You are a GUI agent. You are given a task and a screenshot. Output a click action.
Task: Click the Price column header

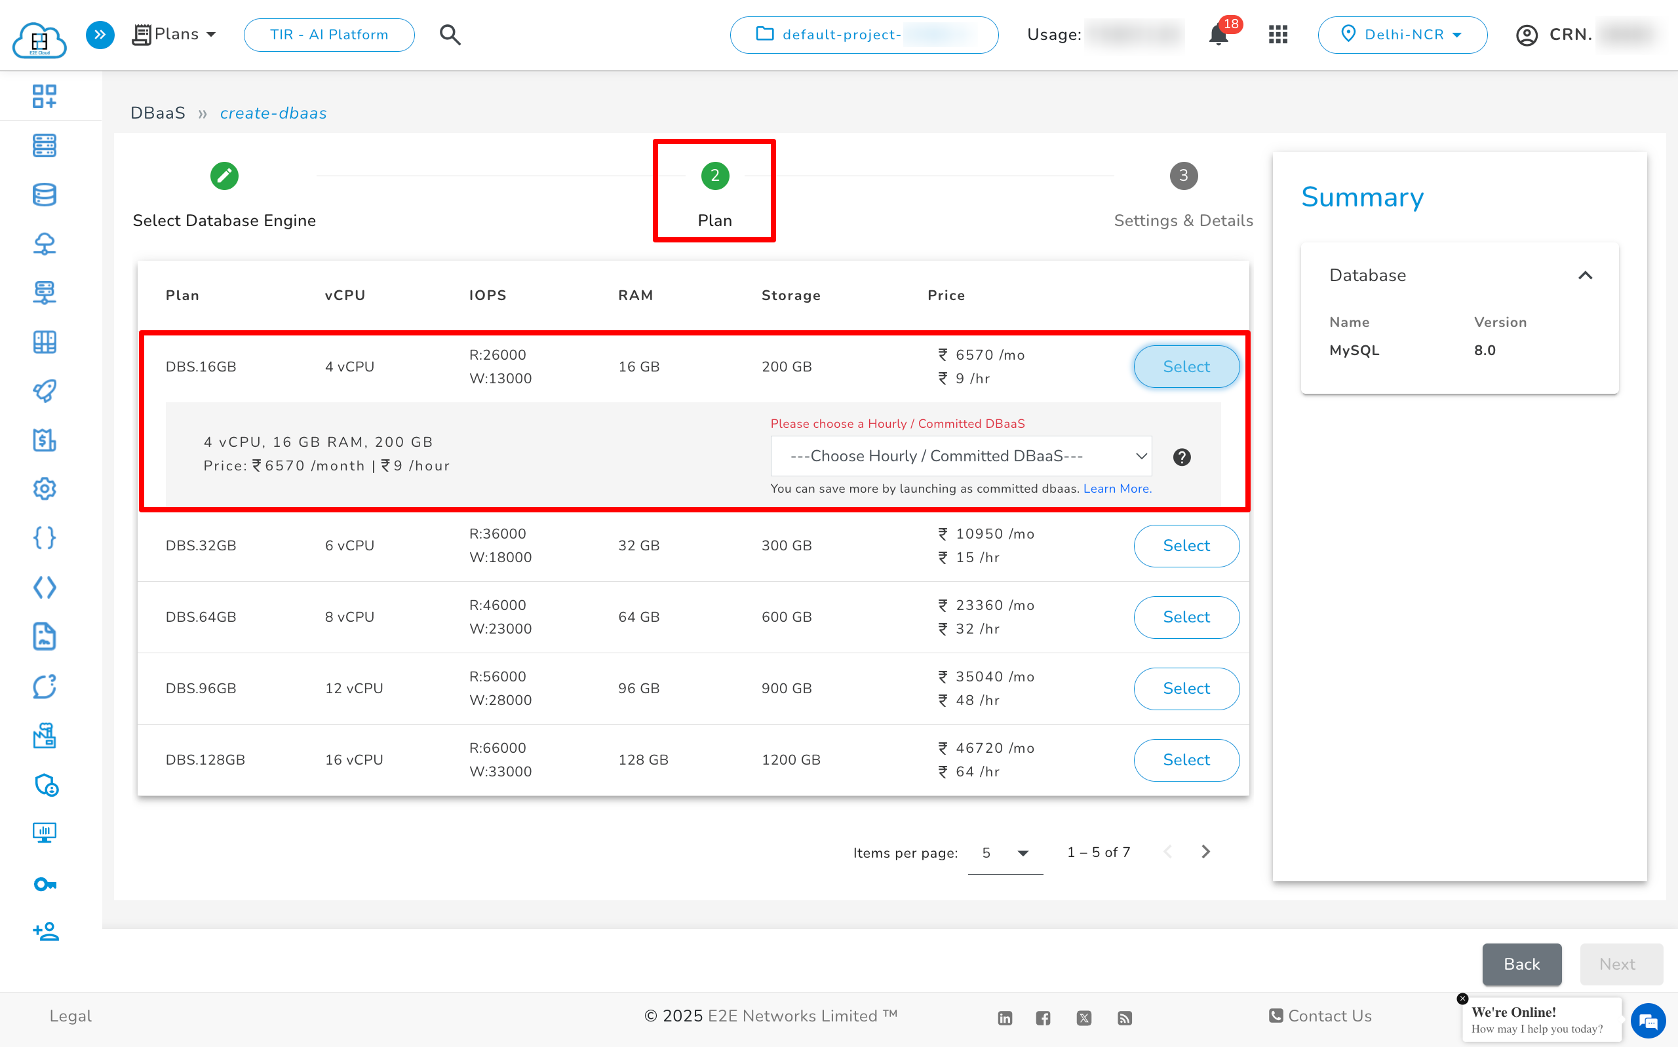(x=946, y=295)
